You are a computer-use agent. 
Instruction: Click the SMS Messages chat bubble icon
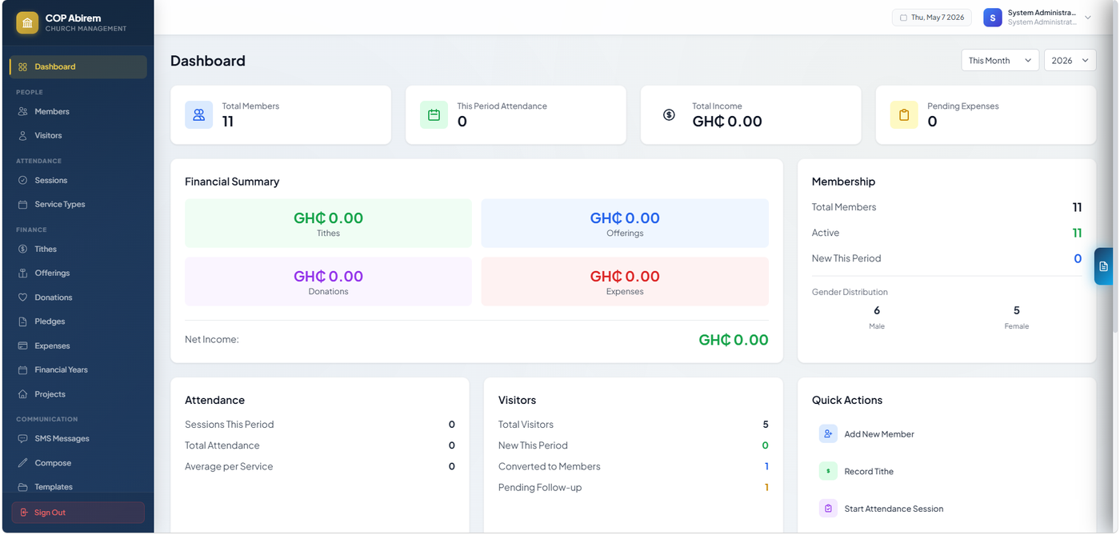(x=22, y=439)
